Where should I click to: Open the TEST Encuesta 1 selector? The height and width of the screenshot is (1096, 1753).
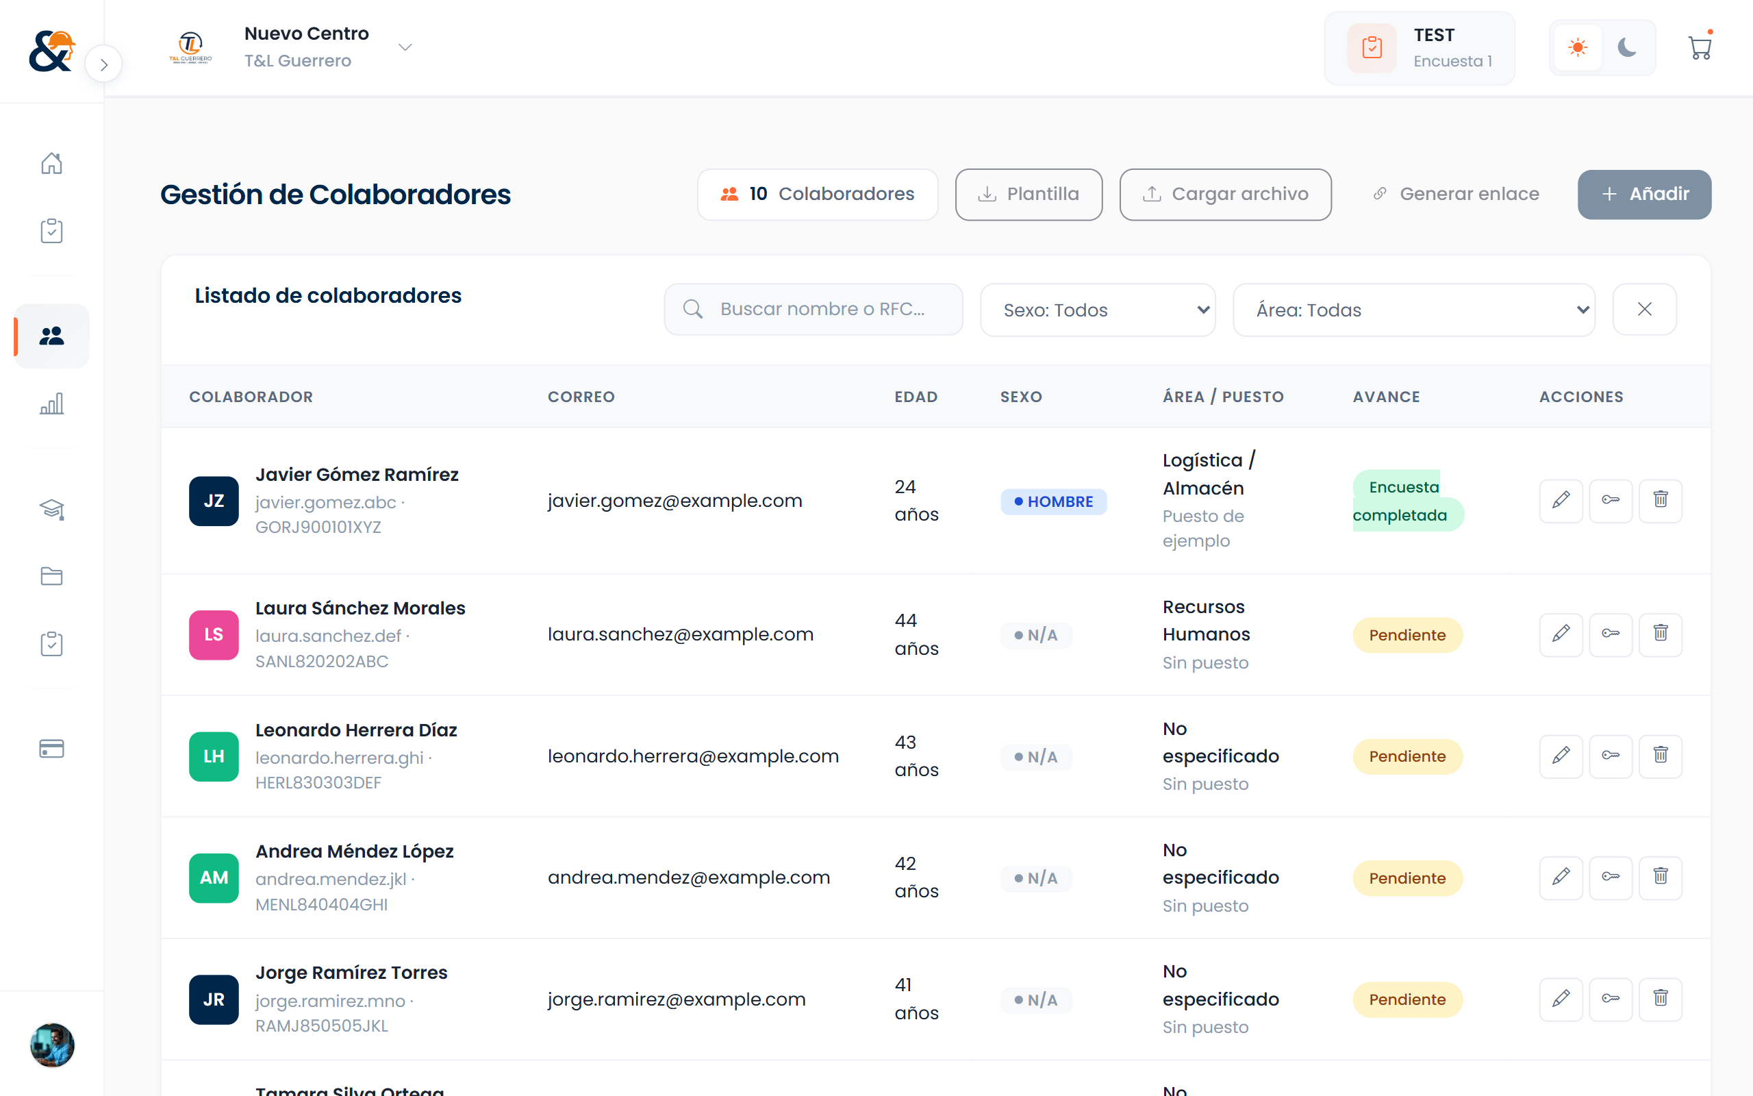point(1418,48)
